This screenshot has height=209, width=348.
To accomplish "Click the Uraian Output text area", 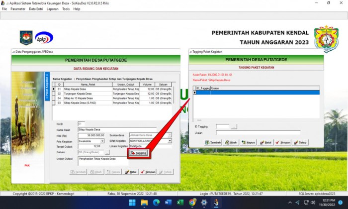I will pyautogui.click(x=103, y=161).
